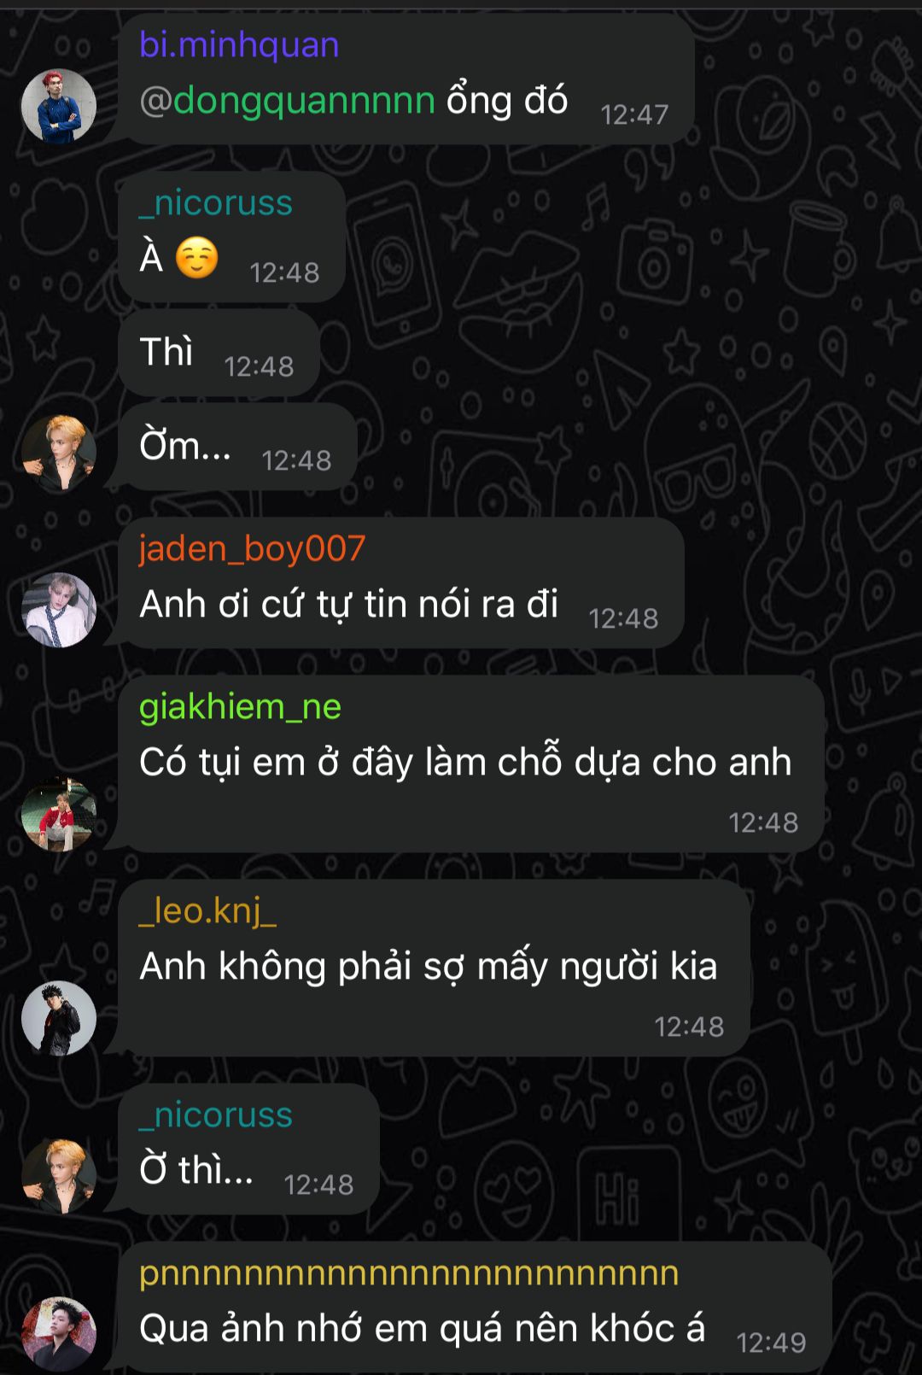Open _nicoruss avatar beside 'Ờm...' message
The width and height of the screenshot is (922, 1375).
[59, 453]
